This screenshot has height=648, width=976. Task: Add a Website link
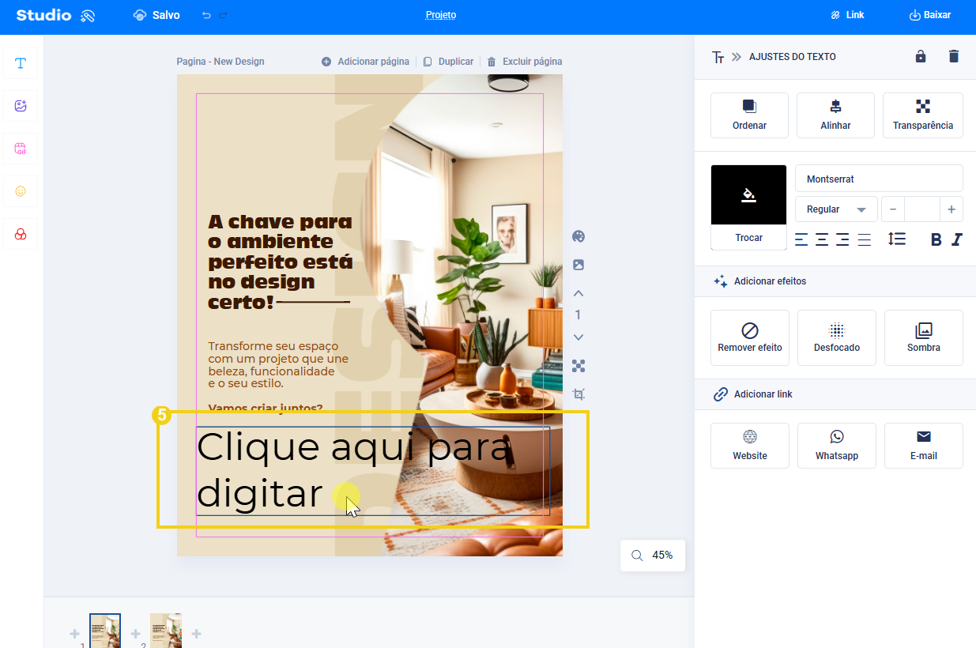tap(750, 446)
